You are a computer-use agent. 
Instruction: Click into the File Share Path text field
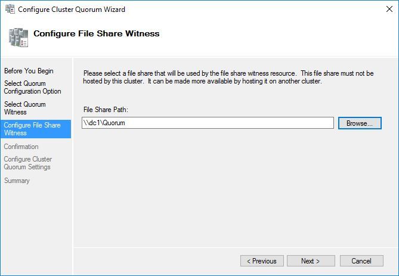[x=208, y=123]
